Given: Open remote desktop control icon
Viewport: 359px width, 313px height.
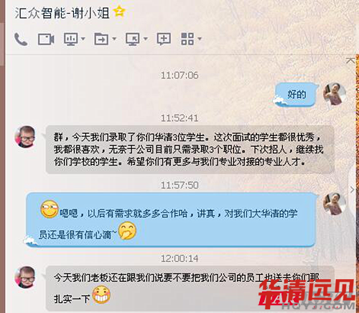Looking at the screenshot, I should click(x=133, y=39).
